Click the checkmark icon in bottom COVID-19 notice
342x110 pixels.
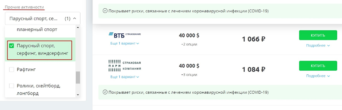point(105,92)
